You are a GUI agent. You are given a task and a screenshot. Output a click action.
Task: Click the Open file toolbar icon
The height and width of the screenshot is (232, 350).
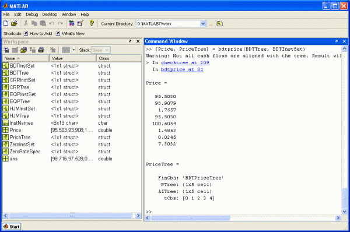[x=14, y=23]
